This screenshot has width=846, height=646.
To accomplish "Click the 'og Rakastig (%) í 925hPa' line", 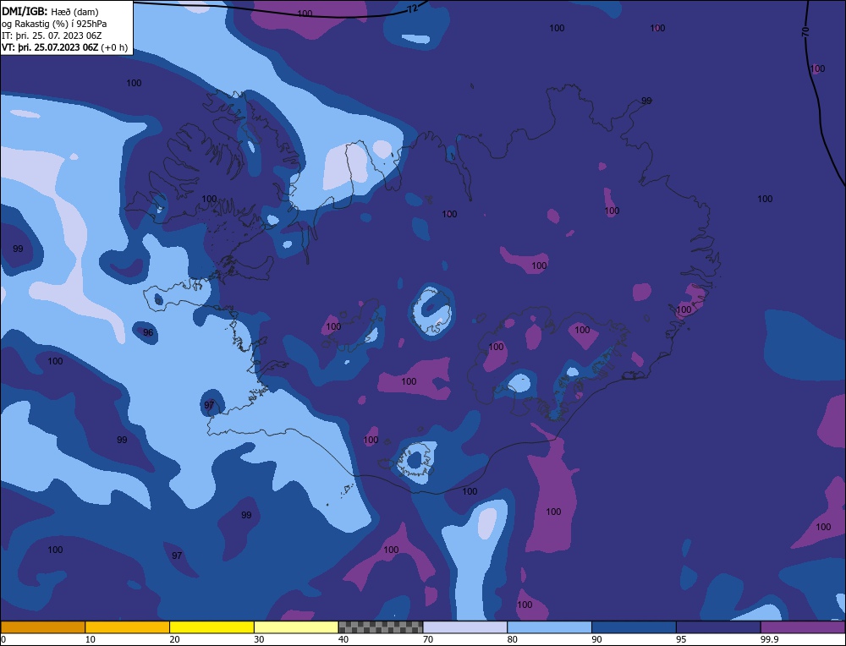I will pos(54,23).
